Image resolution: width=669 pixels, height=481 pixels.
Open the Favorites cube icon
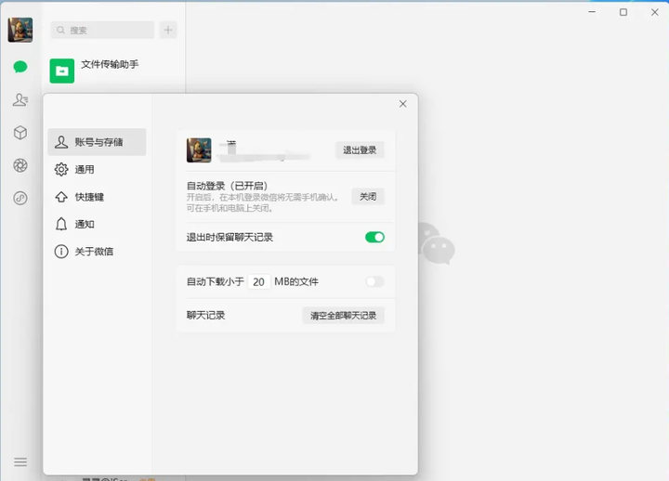20,133
